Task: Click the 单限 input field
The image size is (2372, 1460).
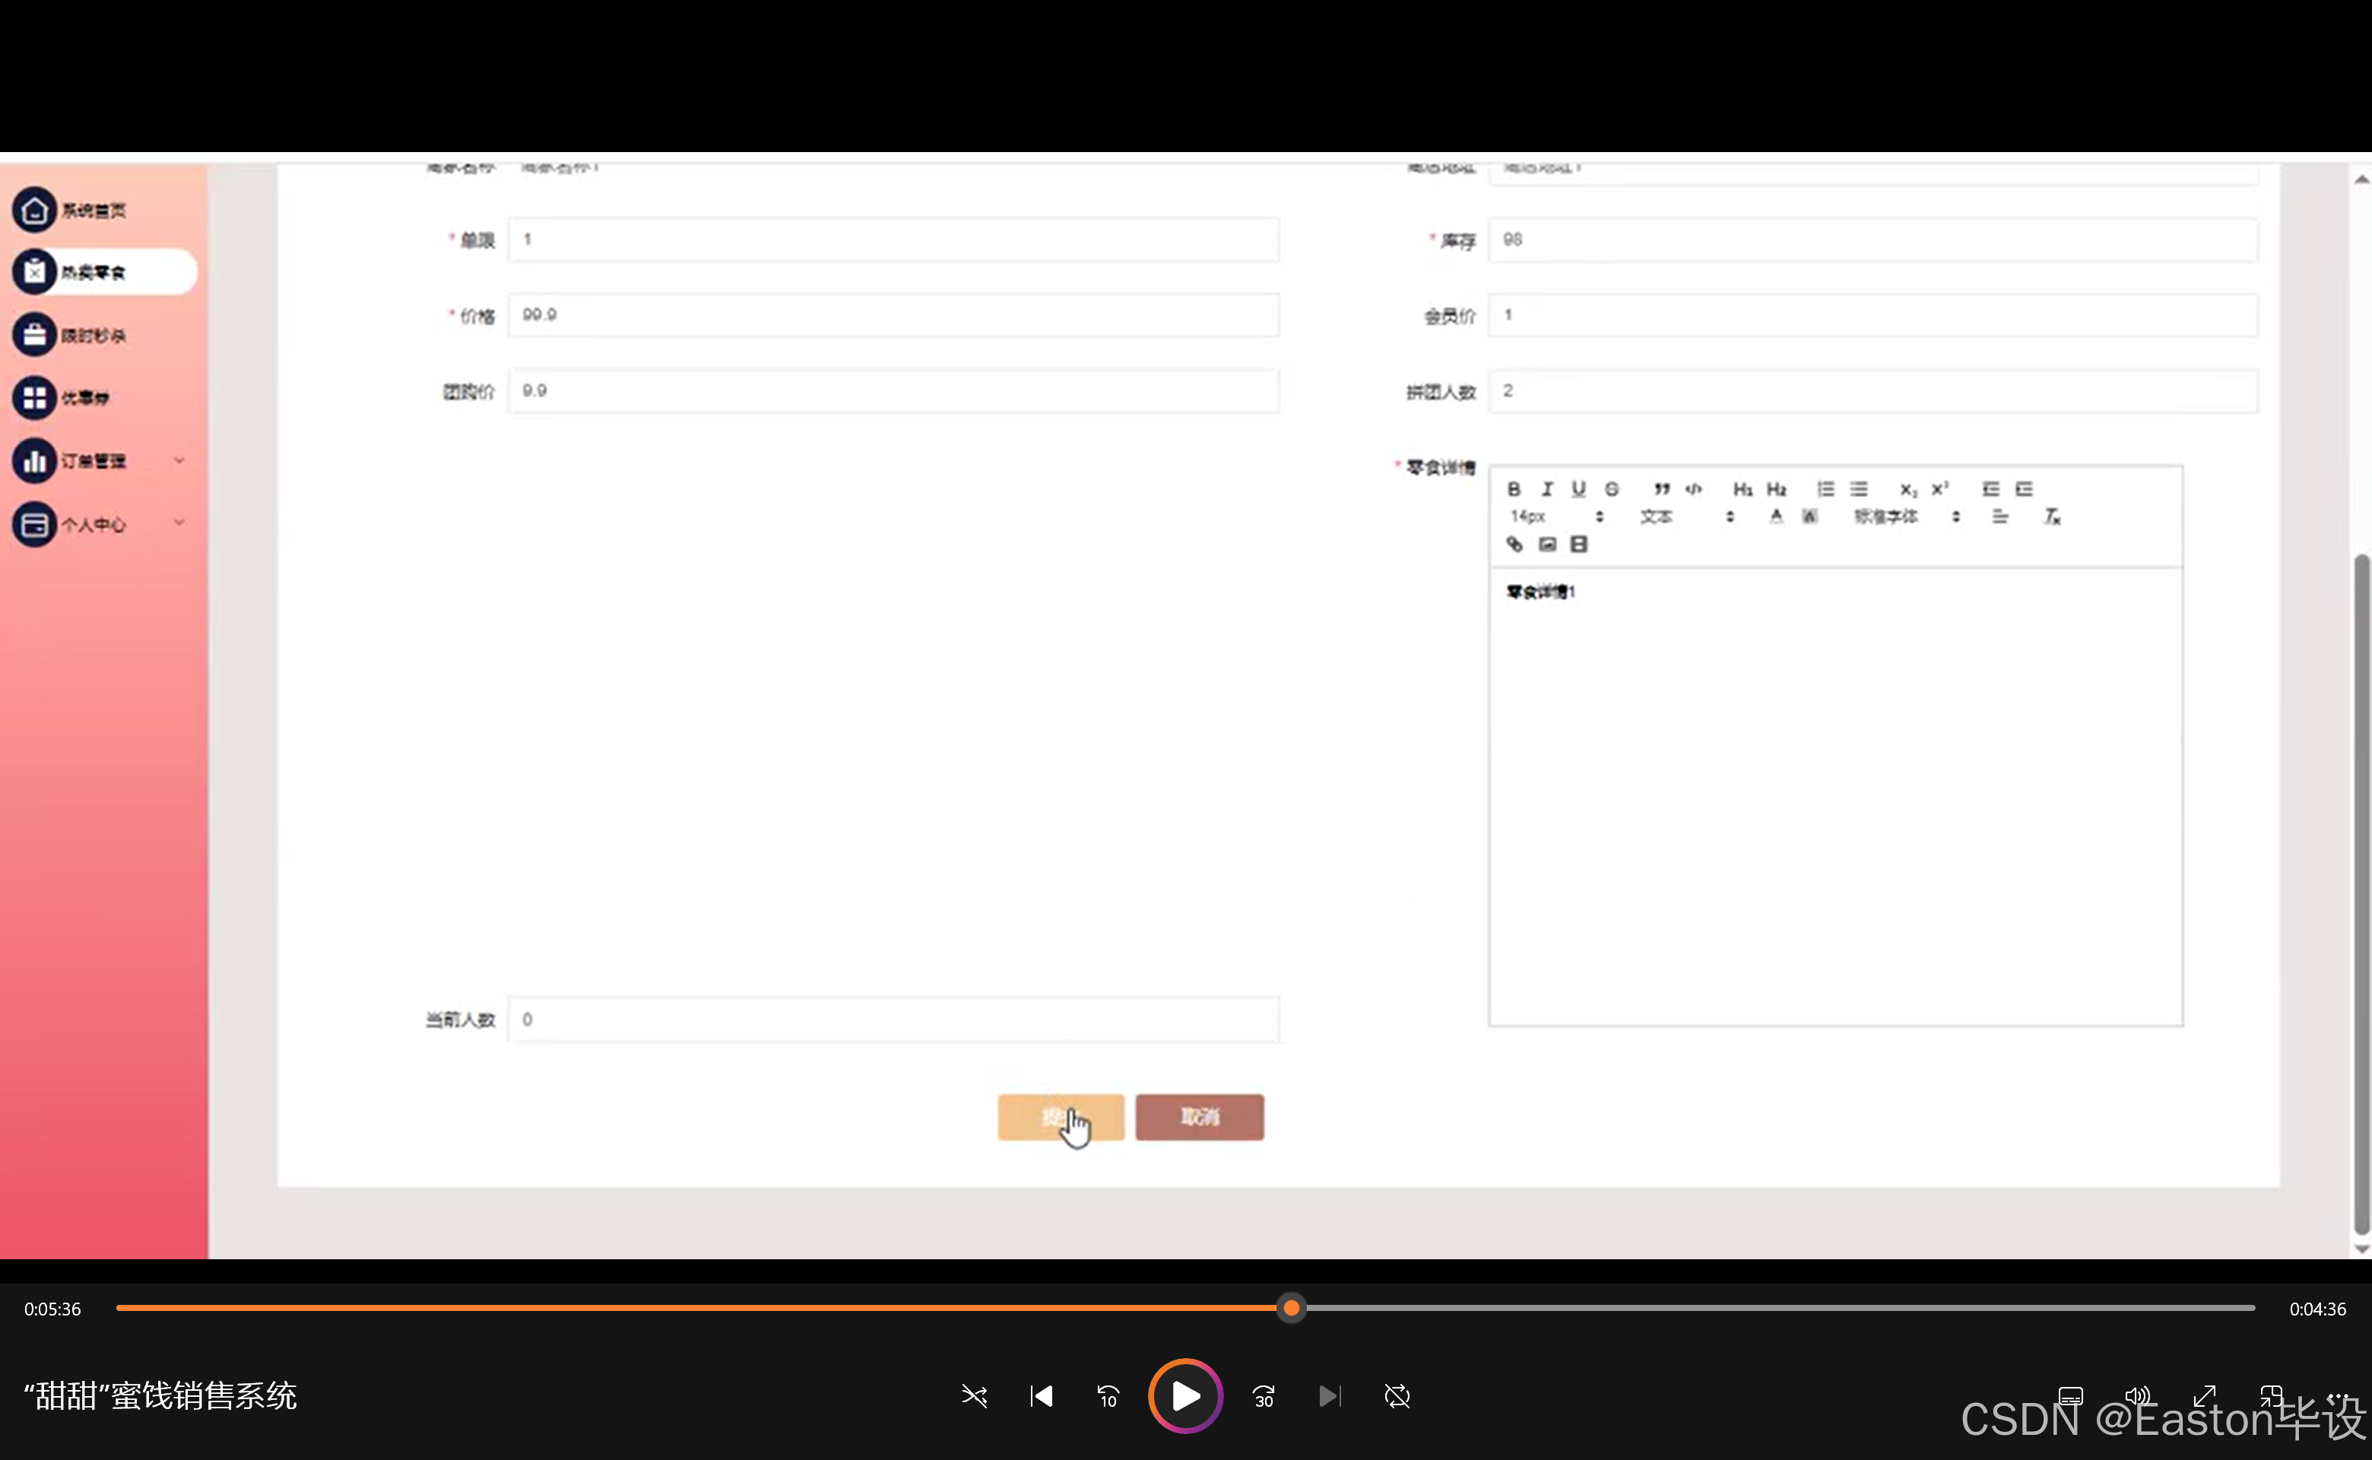Action: (x=893, y=240)
